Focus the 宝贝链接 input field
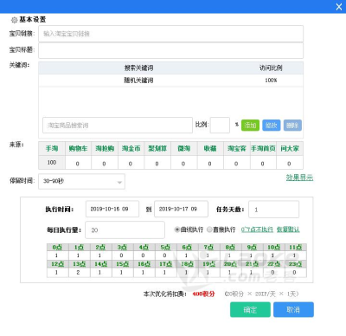 pyautogui.click(x=170, y=34)
